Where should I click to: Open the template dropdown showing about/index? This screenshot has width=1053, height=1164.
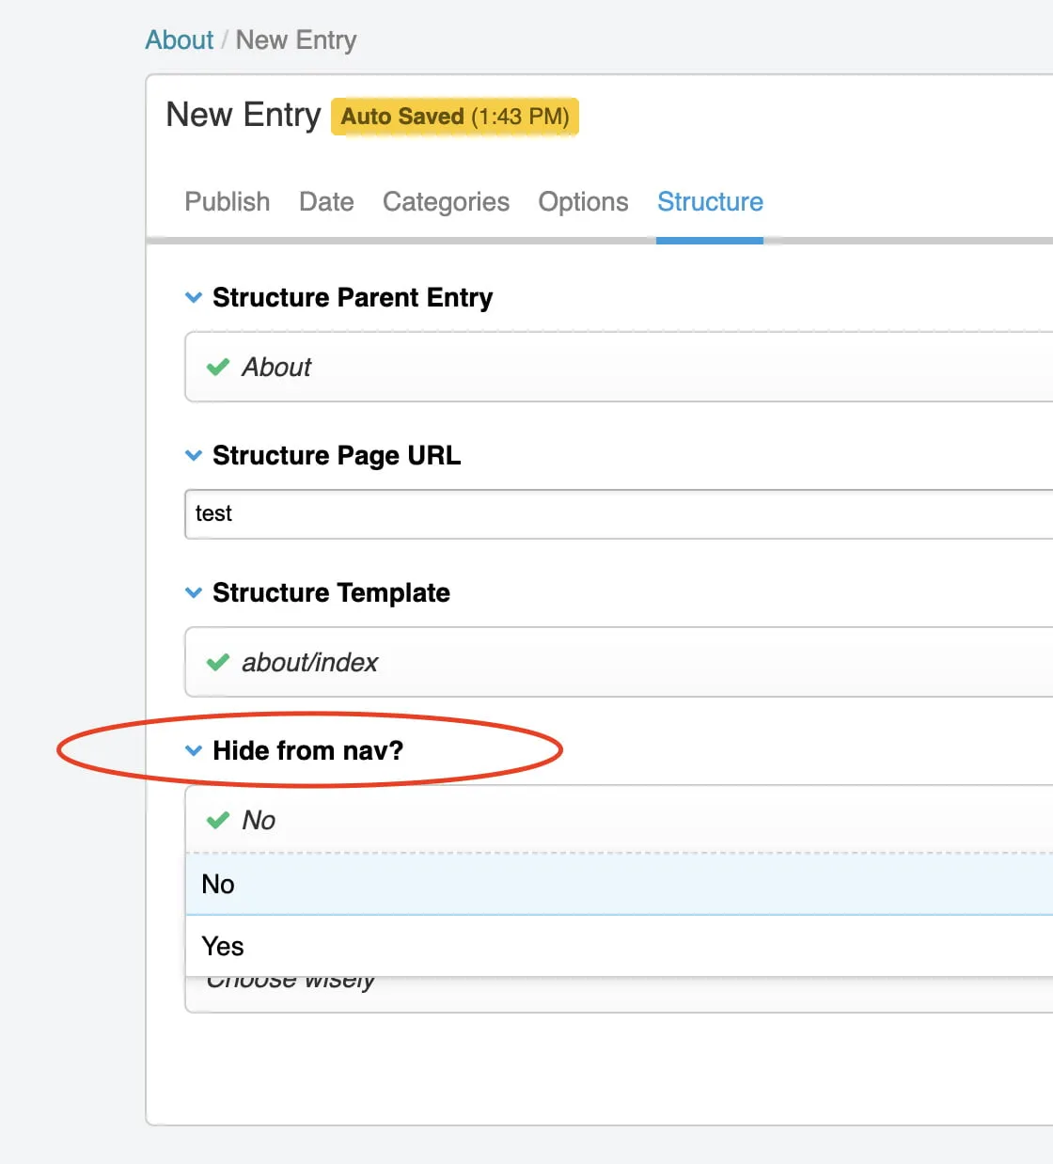tap(619, 662)
